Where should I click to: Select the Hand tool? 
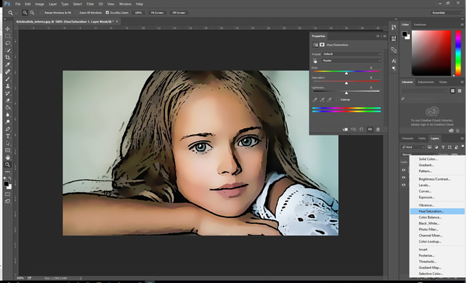pyautogui.click(x=8, y=157)
